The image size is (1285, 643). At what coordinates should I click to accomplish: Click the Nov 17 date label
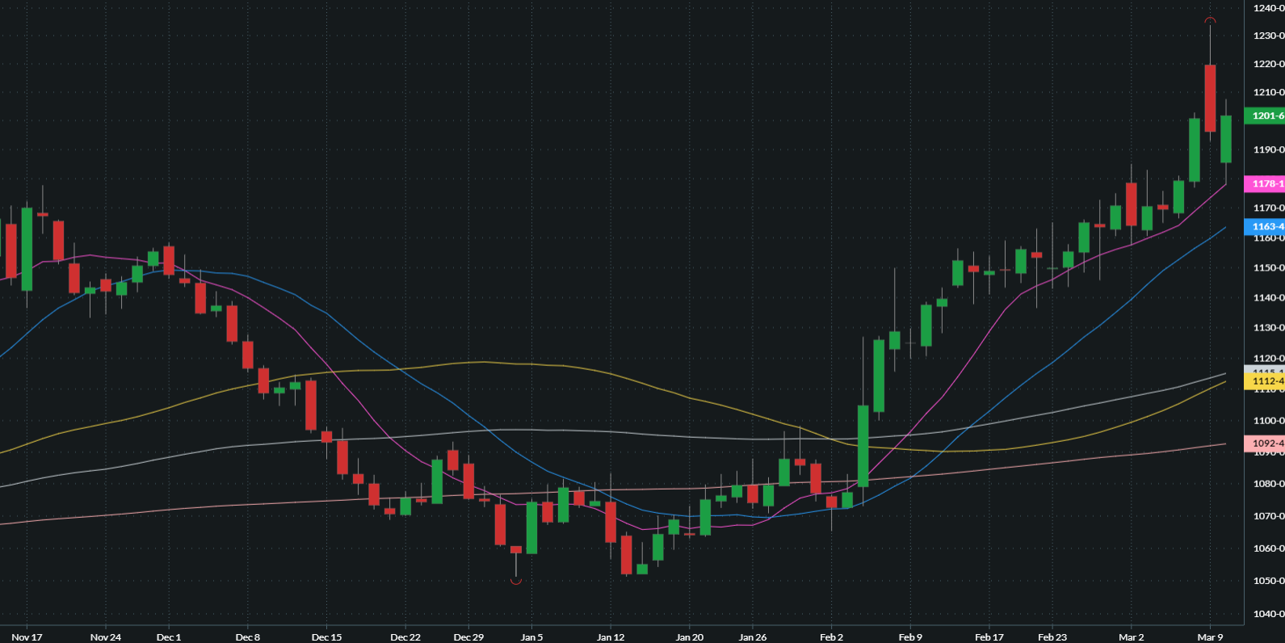pos(27,637)
